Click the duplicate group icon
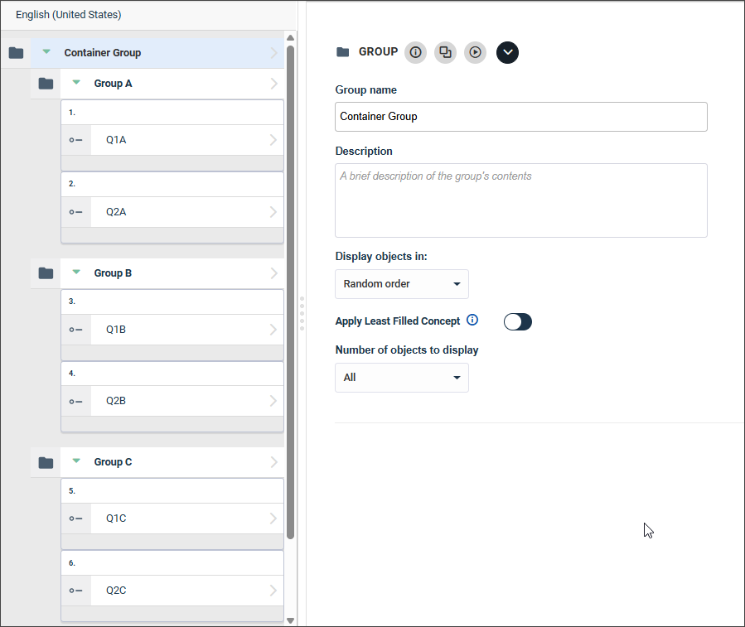Screen dimensions: 745x627 click(x=445, y=52)
